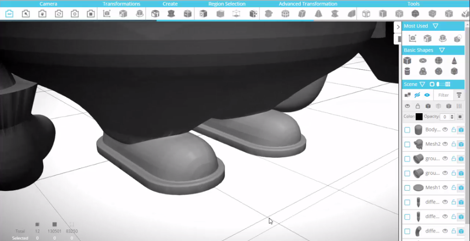470x241 pixels.
Task: Add a torus from Basic Shapes
Action: (423, 61)
